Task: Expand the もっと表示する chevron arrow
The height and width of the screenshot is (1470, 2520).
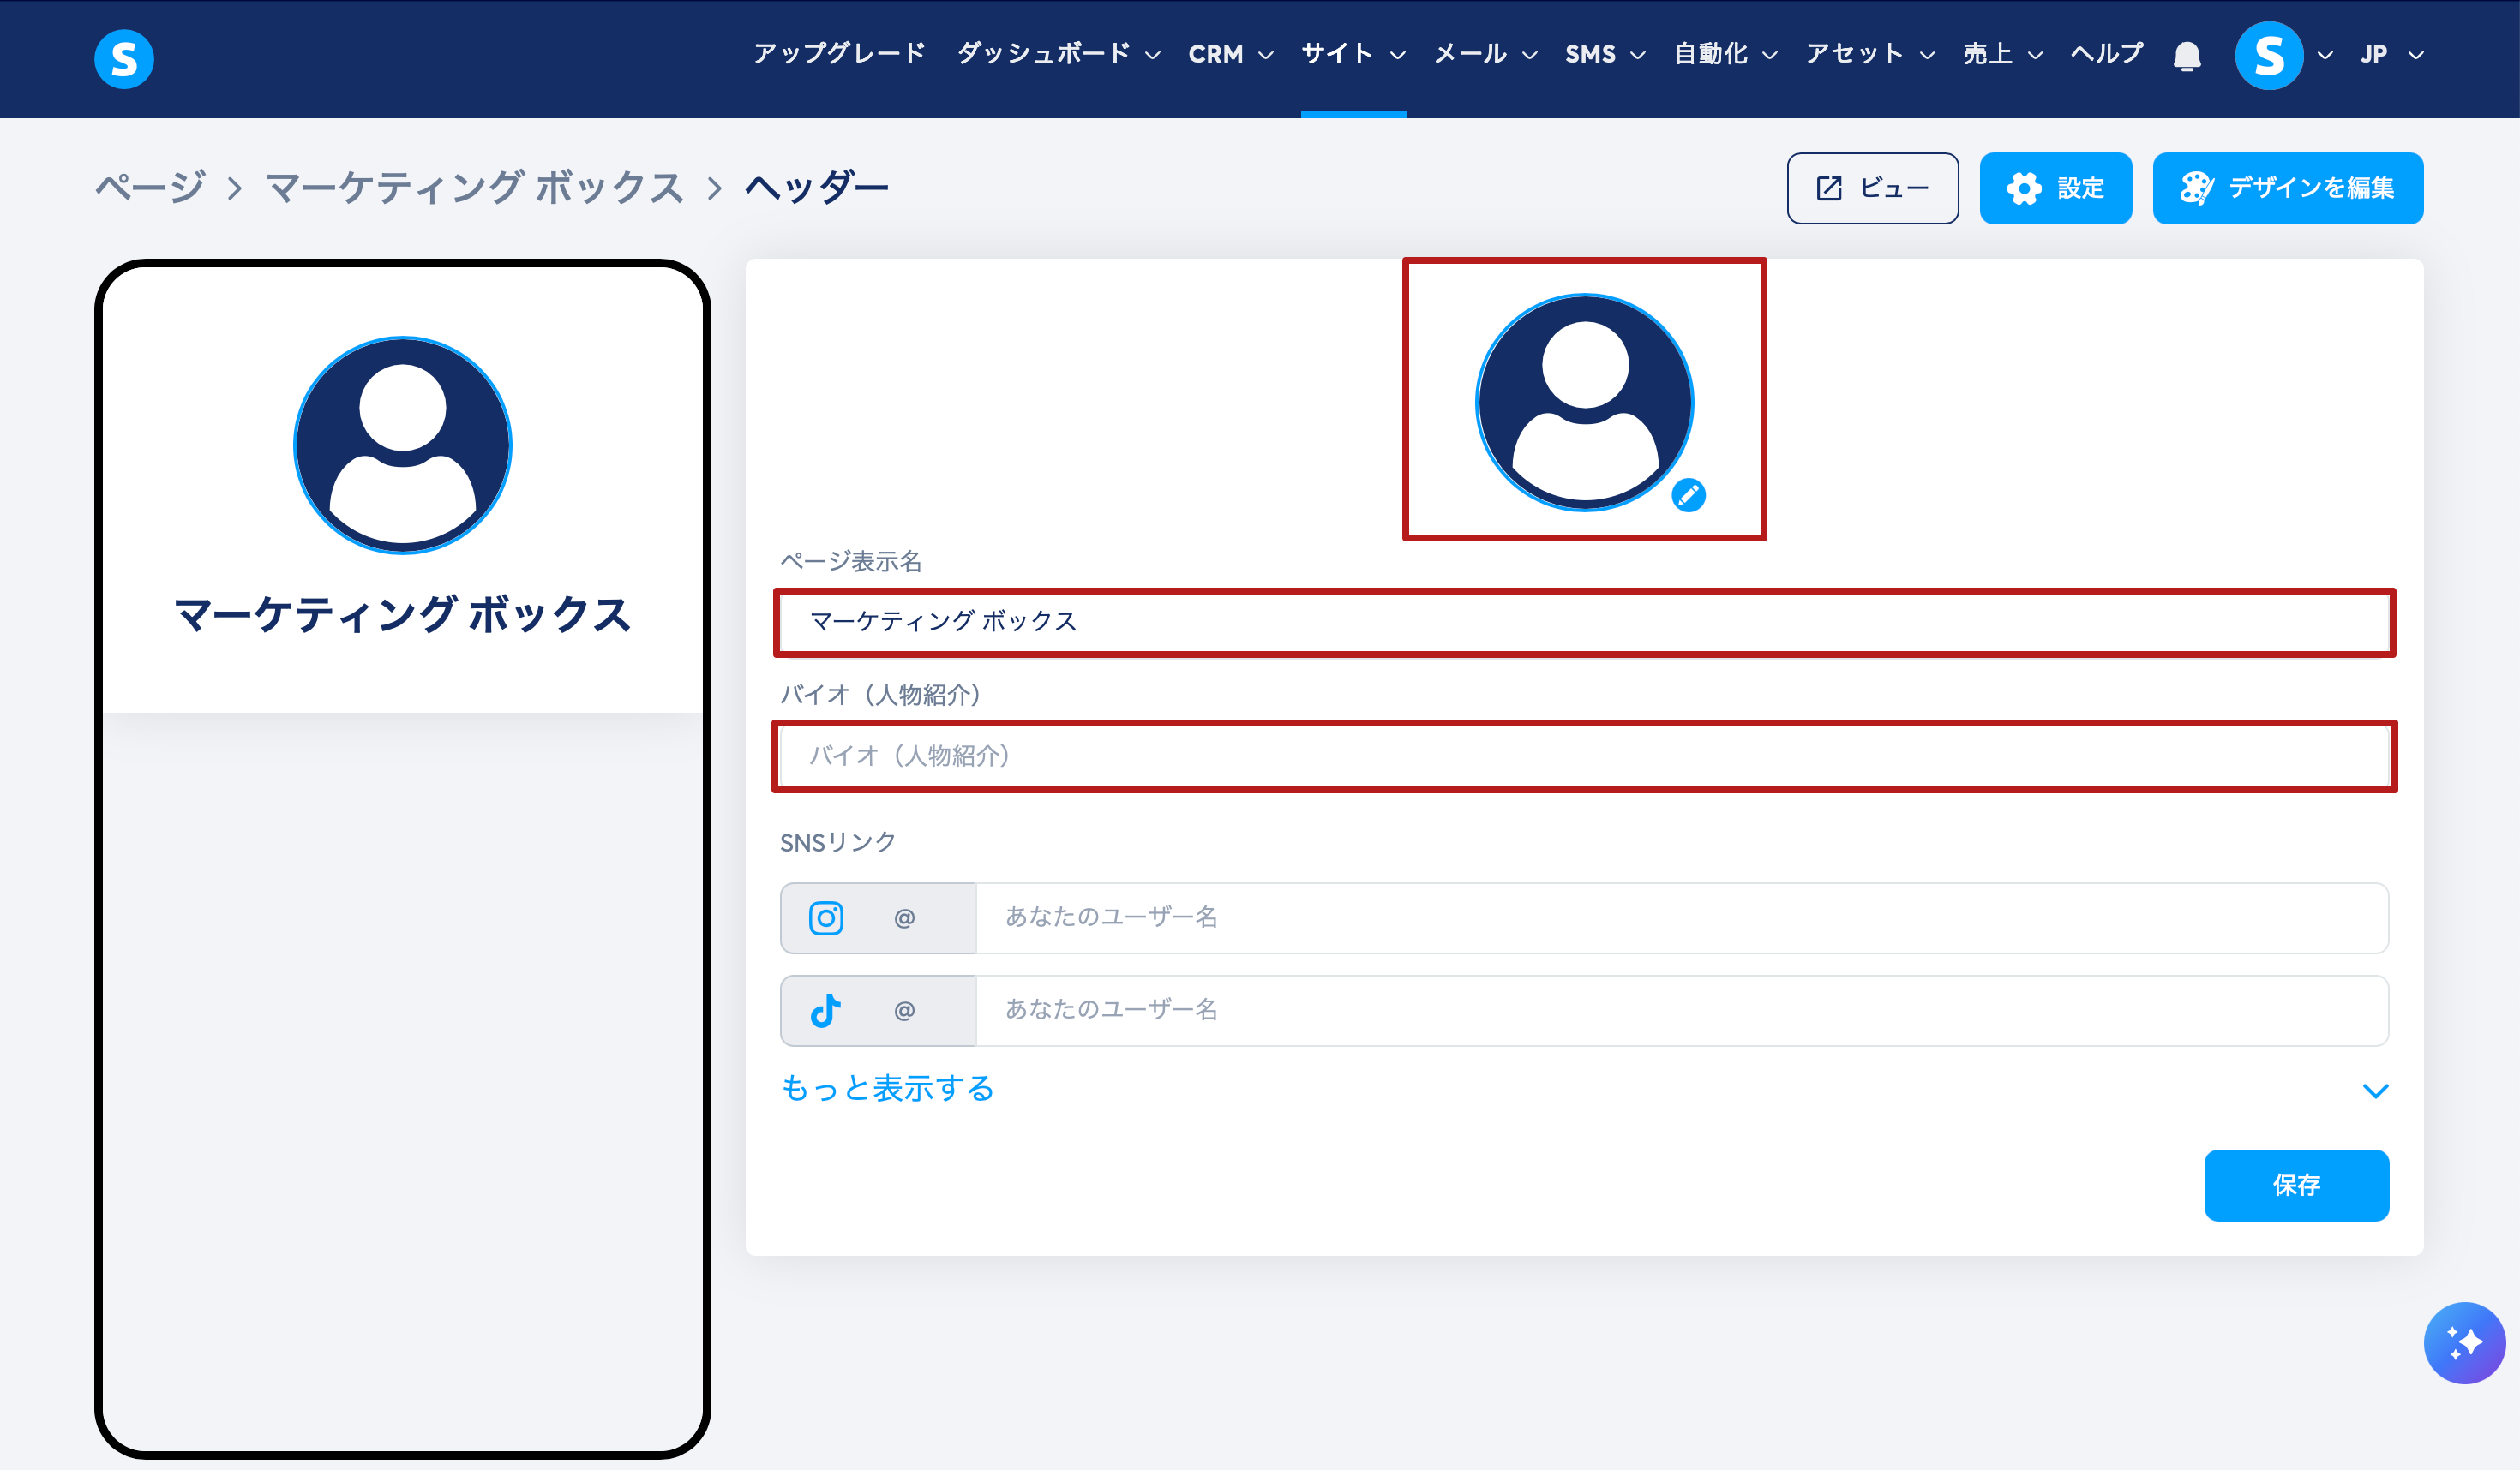Action: pos(2375,1091)
